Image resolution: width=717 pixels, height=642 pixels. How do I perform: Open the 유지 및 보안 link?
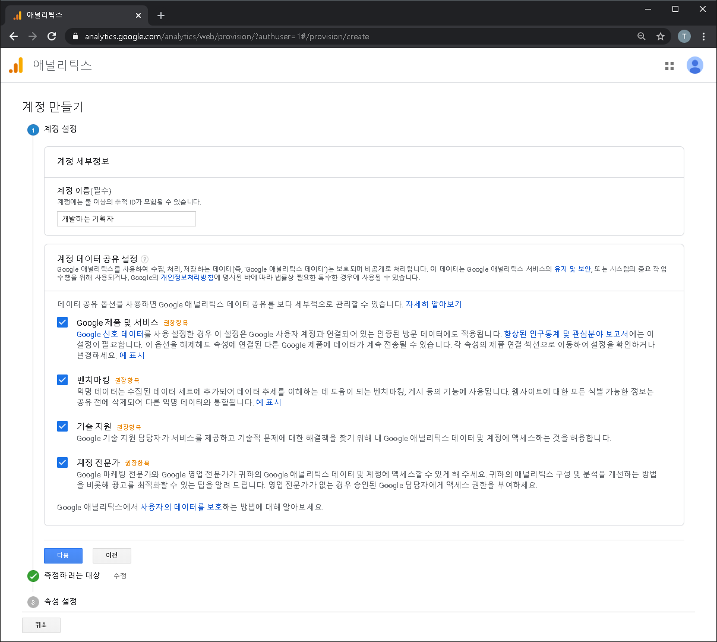coord(573,269)
